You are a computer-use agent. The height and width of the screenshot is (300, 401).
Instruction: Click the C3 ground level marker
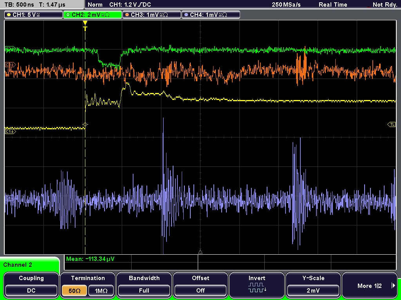pos(11,65)
